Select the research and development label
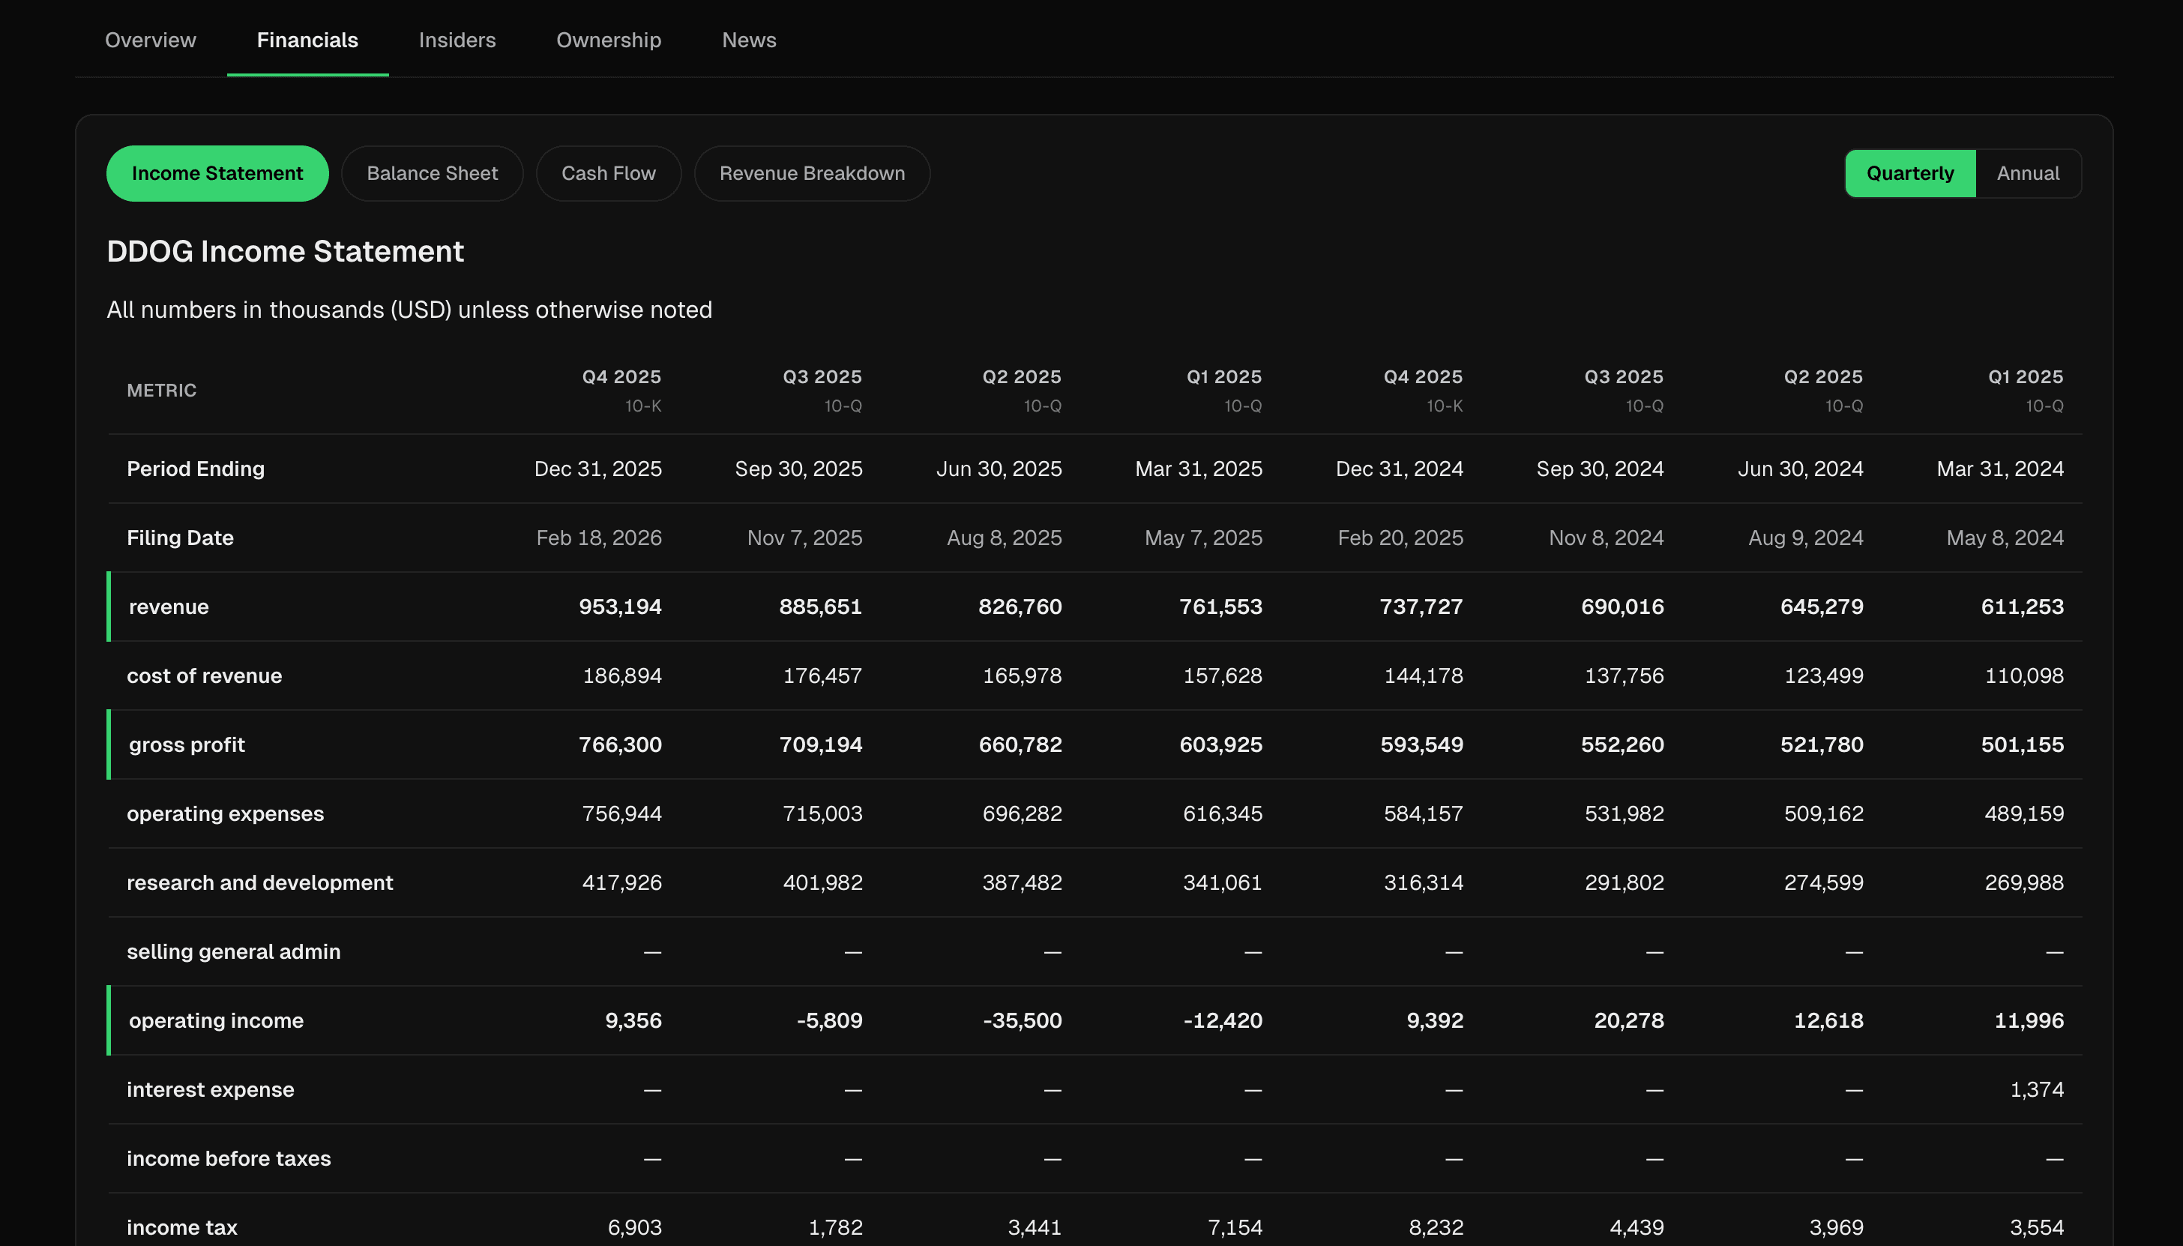2183x1246 pixels. pos(260,882)
